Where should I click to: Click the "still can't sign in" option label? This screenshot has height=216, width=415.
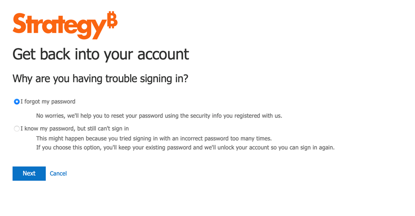click(x=102, y=129)
